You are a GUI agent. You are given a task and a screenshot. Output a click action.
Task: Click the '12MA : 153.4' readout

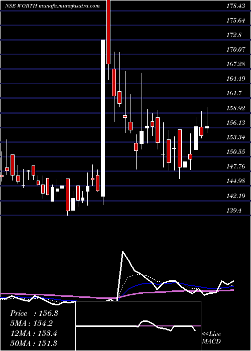34,333
